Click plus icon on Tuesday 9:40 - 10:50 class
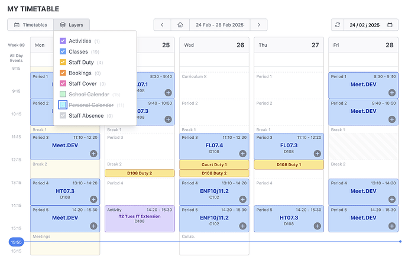Viewport: 408px width, 266px height. pos(168,119)
